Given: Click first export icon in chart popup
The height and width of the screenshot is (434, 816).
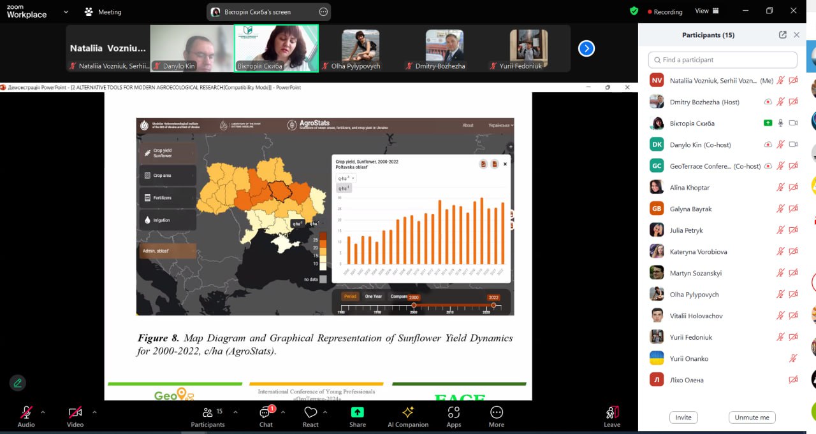Looking at the screenshot, I should tap(483, 164).
